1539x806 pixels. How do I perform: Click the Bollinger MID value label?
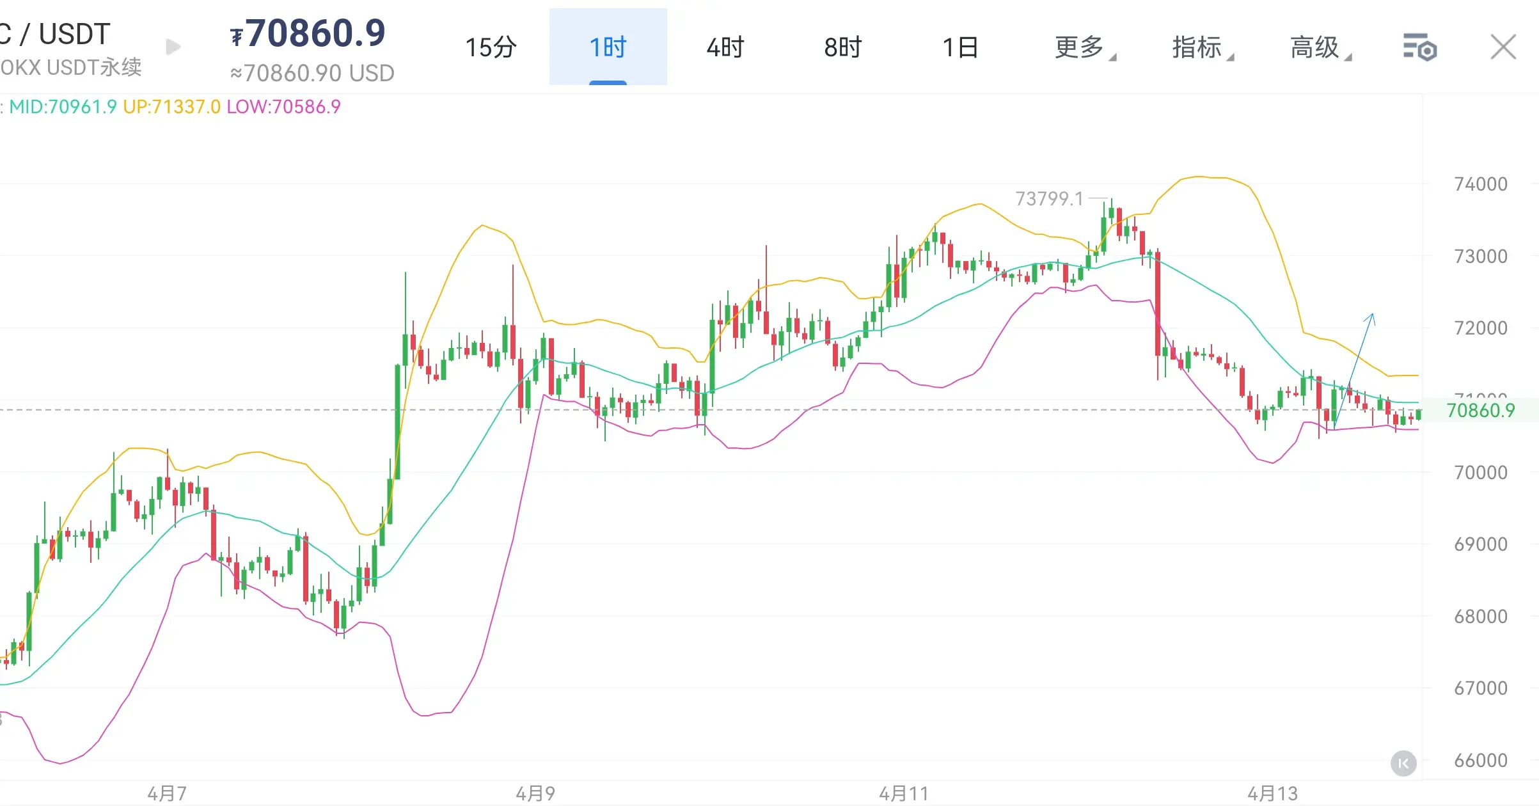[63, 107]
